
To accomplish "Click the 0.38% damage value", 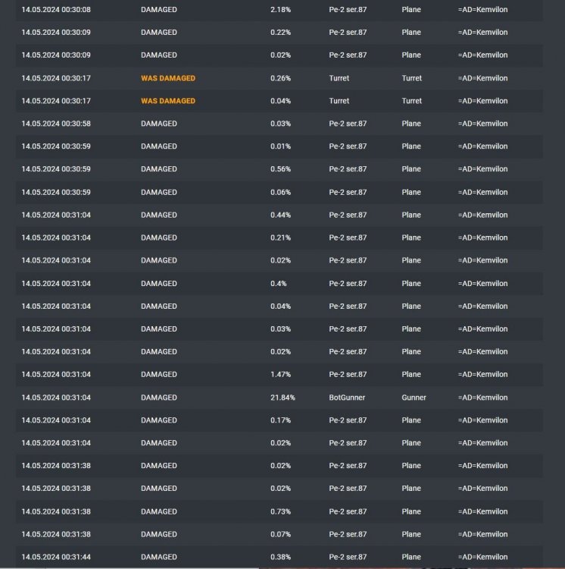I will pyautogui.click(x=280, y=558).
